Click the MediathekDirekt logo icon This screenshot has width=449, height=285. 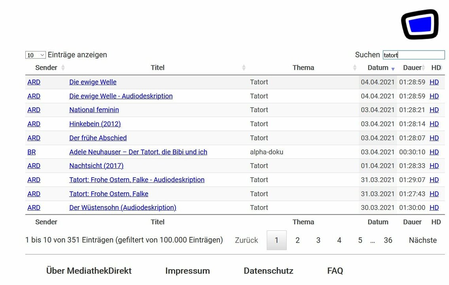tap(419, 24)
